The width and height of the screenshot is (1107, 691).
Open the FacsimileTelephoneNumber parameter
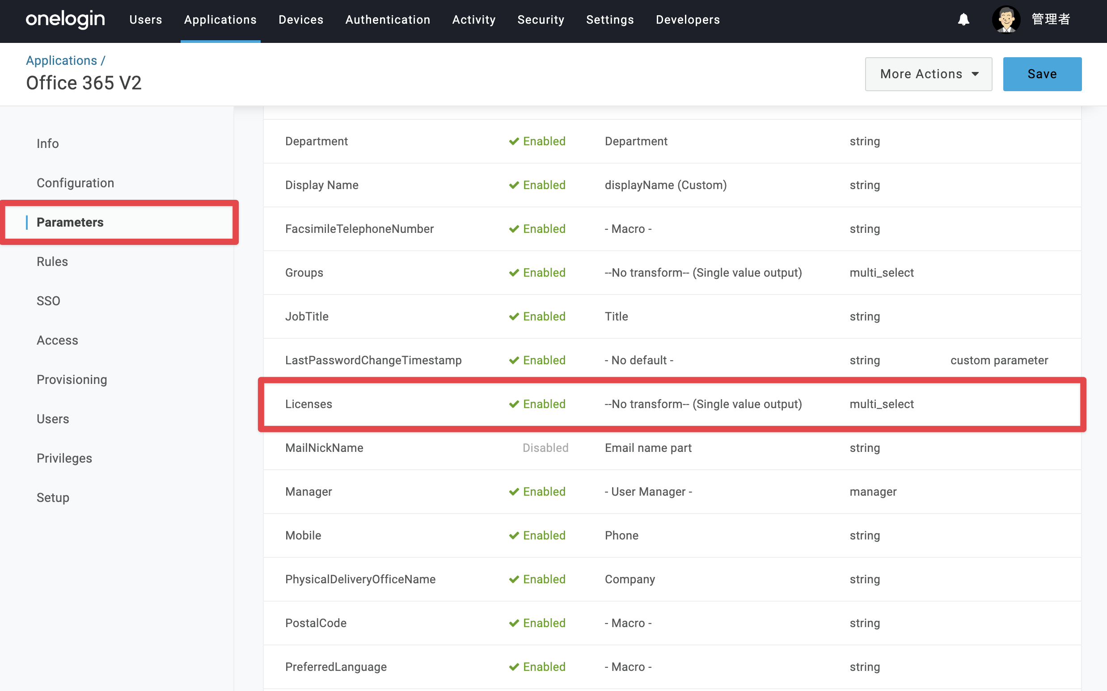(672, 229)
